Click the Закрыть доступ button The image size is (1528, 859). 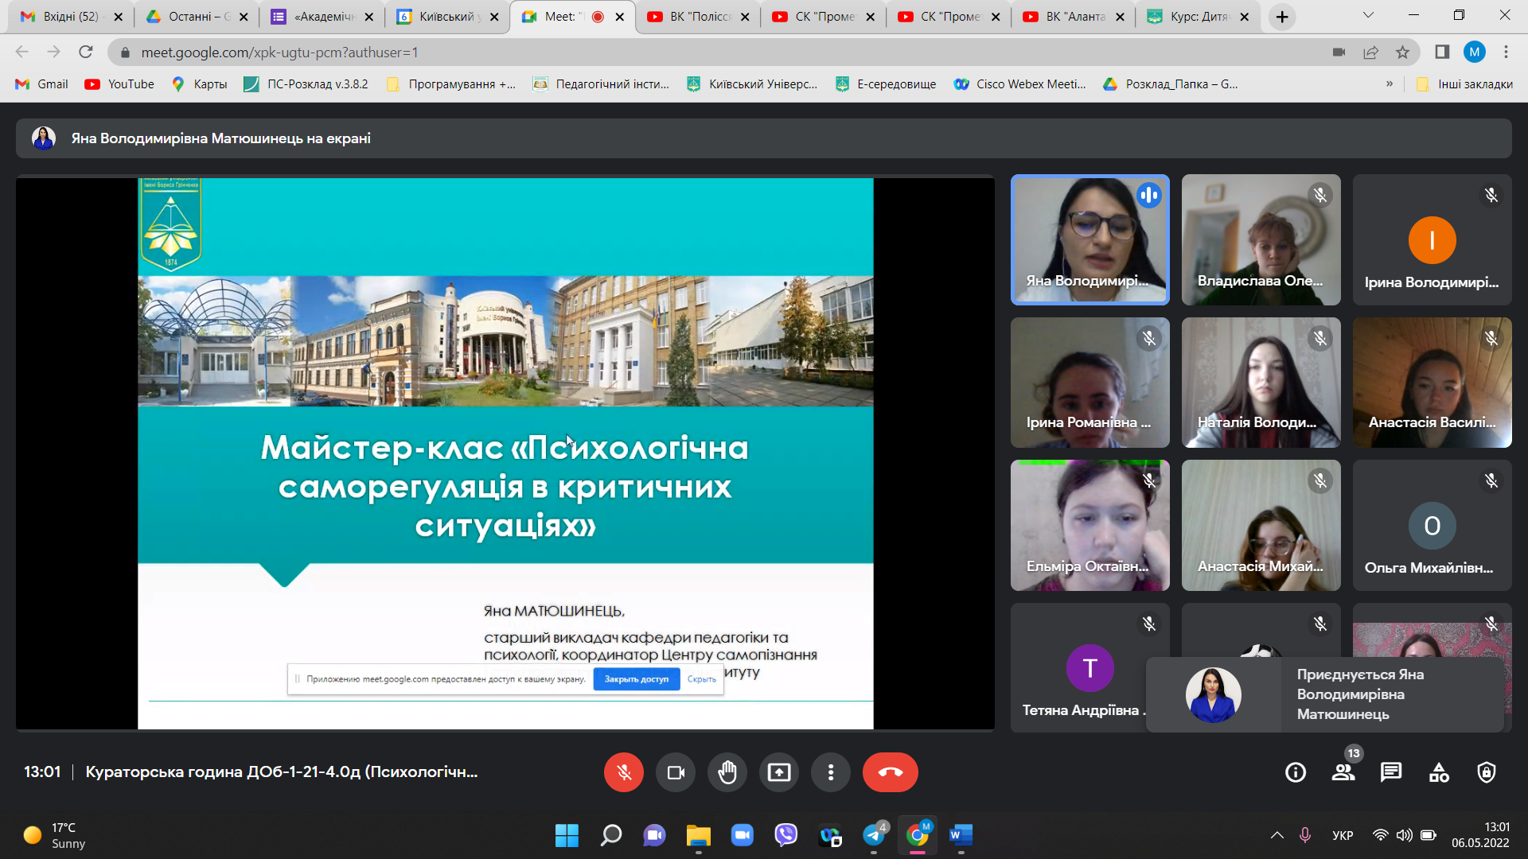(x=636, y=679)
